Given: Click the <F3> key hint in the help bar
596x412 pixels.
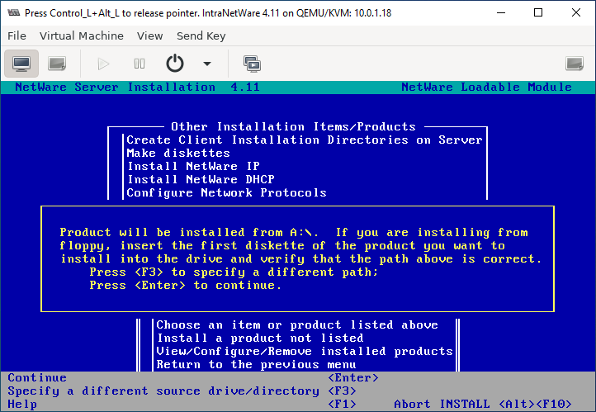Looking at the screenshot, I should pyautogui.click(x=342, y=391).
